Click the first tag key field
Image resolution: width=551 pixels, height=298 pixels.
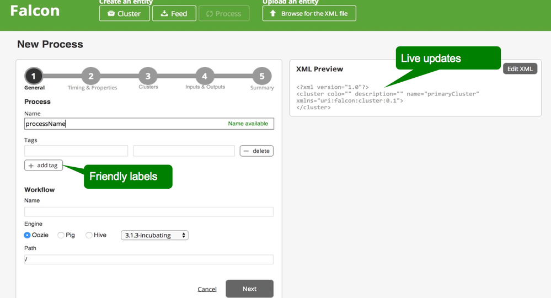76,151
